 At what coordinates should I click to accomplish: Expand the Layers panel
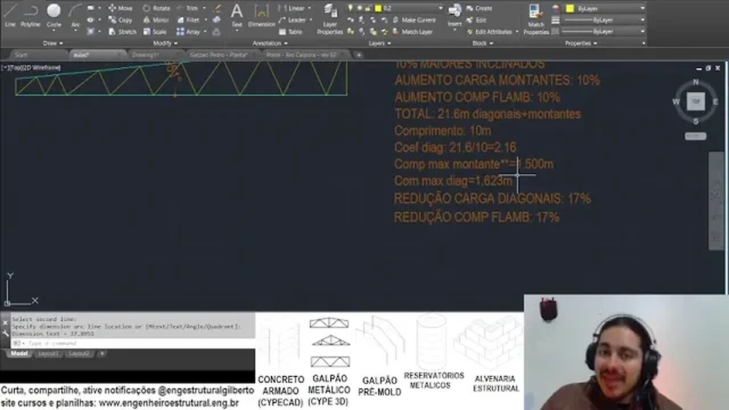pos(379,43)
